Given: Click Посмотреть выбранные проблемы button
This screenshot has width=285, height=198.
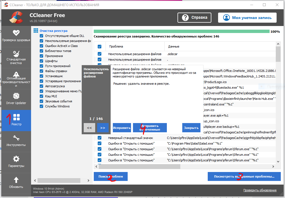Looking at the screenshot, I should (x=244, y=176).
